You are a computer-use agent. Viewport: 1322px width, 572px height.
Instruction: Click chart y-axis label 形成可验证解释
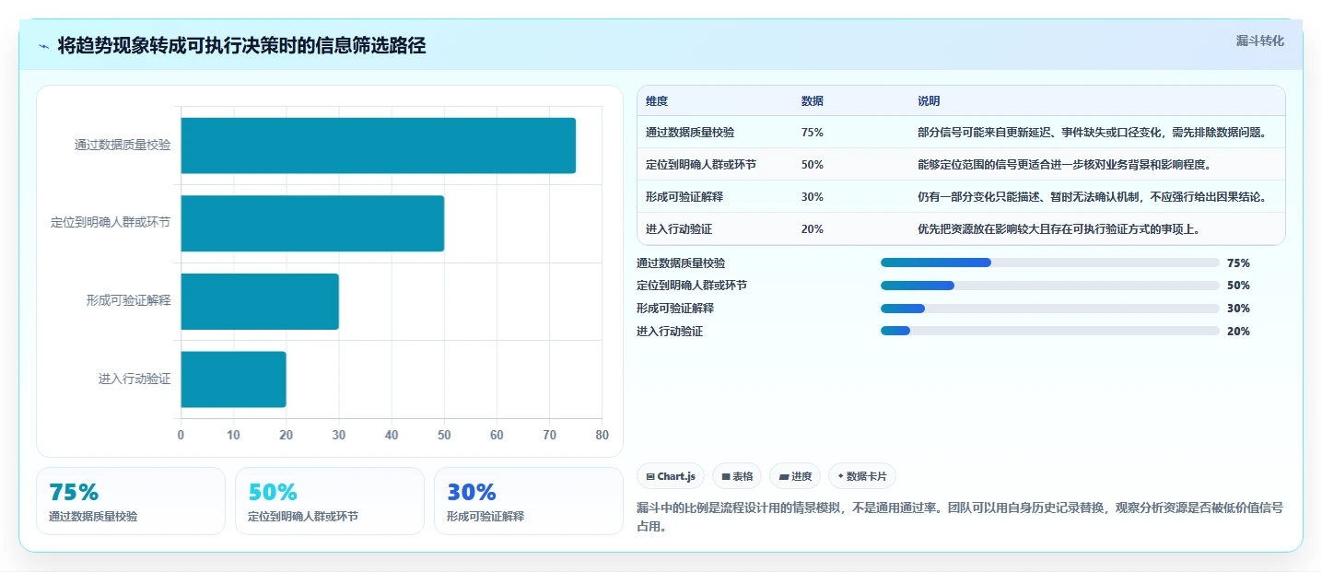pyautogui.click(x=128, y=300)
